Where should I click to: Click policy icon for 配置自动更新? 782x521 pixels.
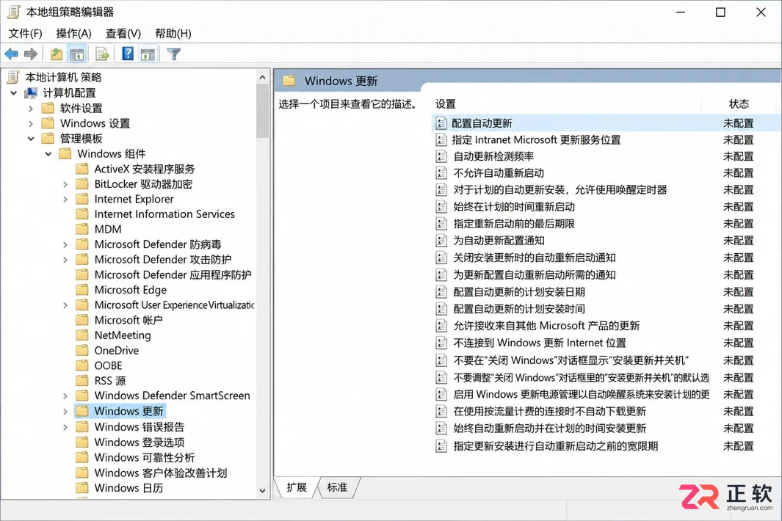(441, 123)
